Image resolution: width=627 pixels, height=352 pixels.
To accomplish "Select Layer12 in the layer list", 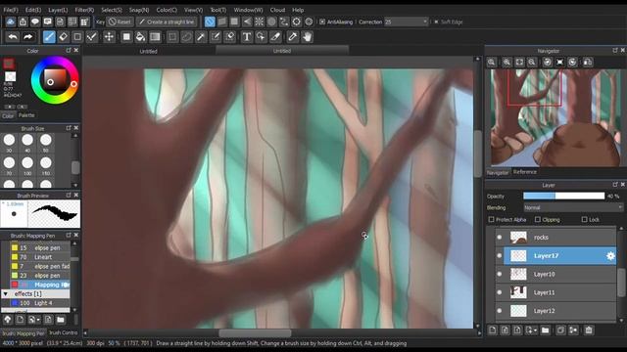I will 555,311.
